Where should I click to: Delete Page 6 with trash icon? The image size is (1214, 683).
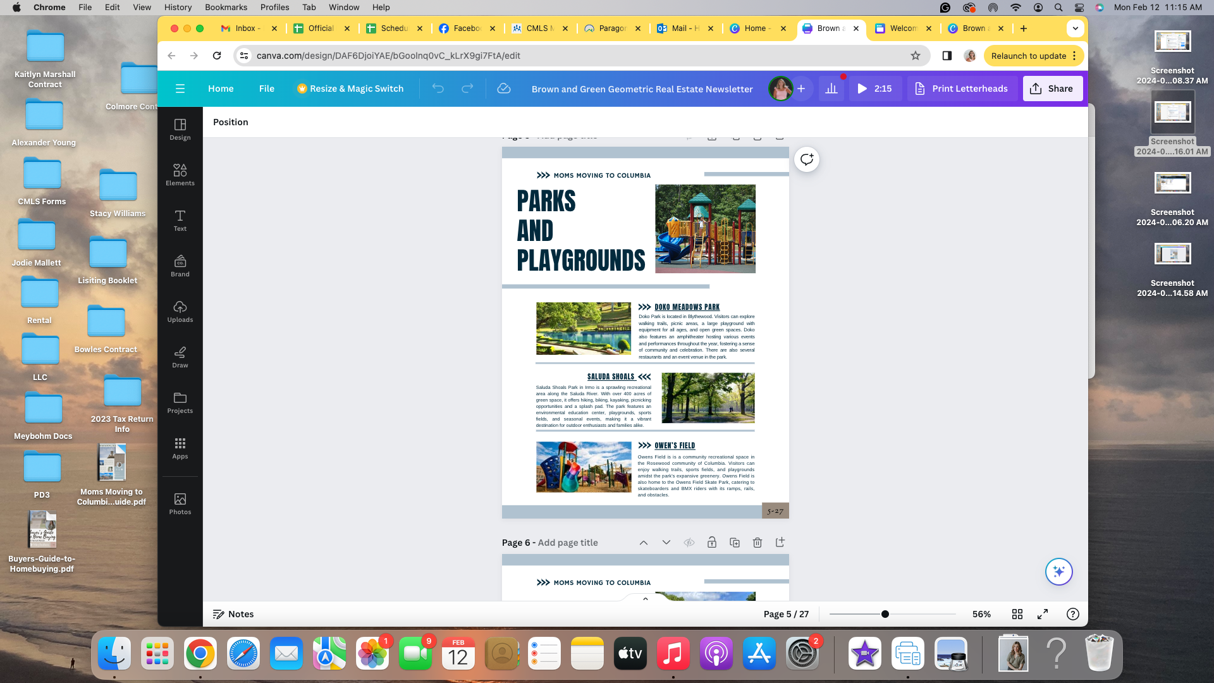click(757, 543)
